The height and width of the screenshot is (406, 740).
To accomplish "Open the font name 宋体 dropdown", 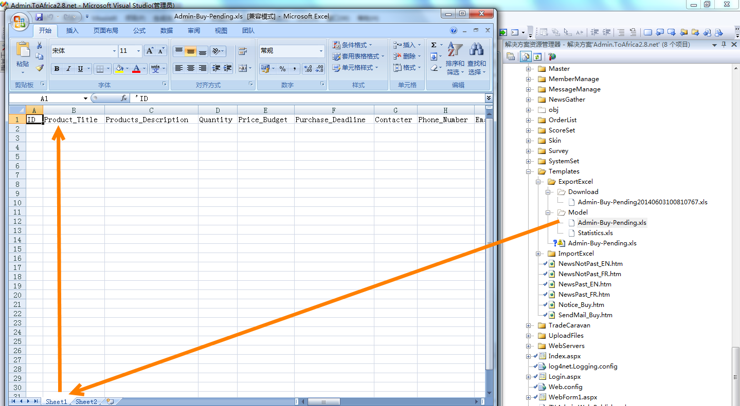I will pos(114,51).
